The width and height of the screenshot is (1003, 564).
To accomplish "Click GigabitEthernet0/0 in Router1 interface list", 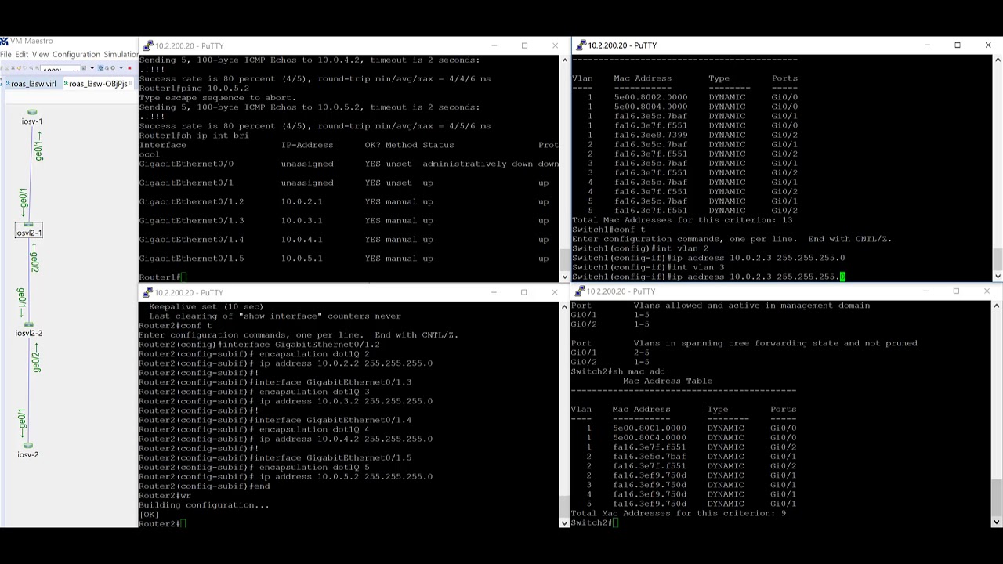I will 186,164.
